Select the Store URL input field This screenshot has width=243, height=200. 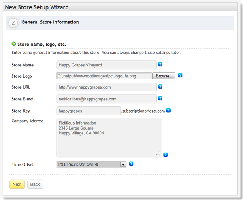[107, 87]
